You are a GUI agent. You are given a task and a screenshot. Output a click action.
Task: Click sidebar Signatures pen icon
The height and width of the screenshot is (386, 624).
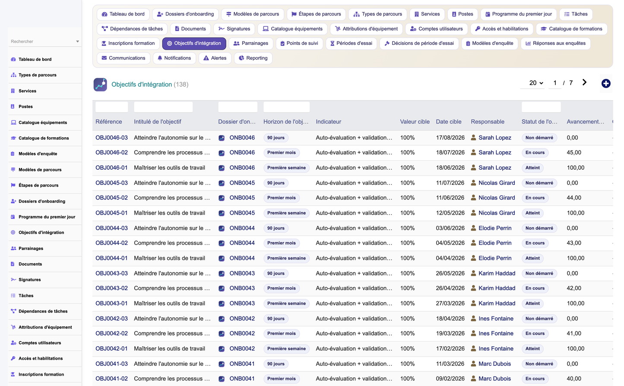(13, 280)
